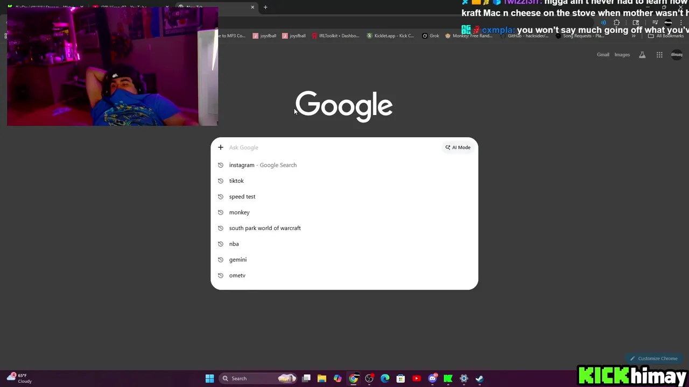Viewport: 689px width, 387px height.
Task: Open Chrome's three-dot menu
Action: [x=681, y=23]
